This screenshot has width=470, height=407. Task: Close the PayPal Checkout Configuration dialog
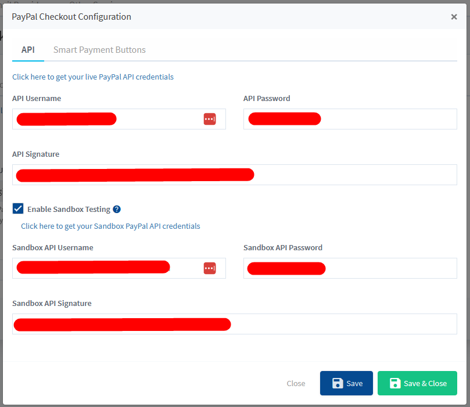454,17
